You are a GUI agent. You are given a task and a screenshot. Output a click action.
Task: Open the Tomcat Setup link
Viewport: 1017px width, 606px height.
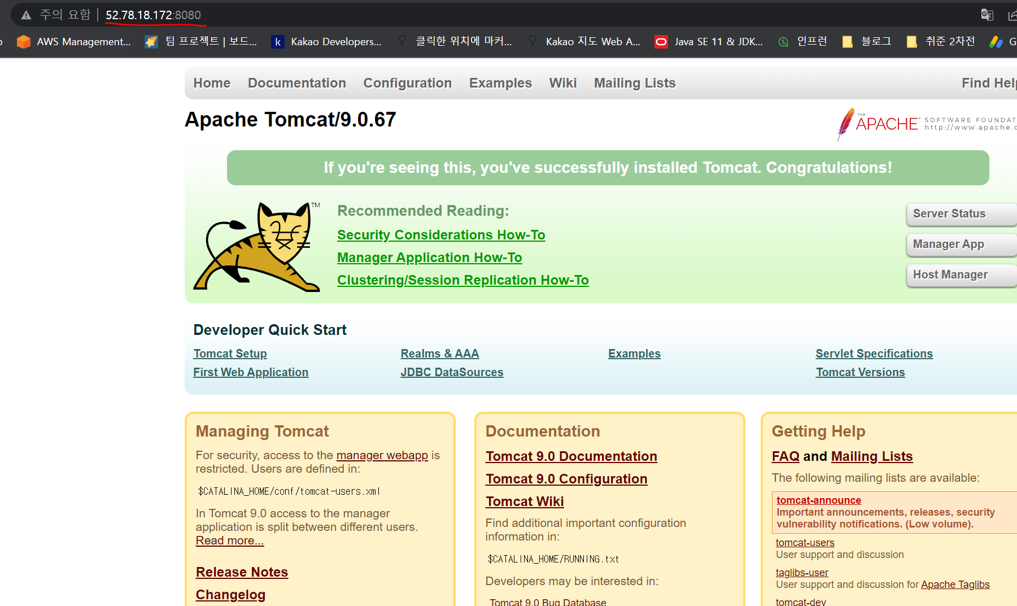click(x=230, y=354)
